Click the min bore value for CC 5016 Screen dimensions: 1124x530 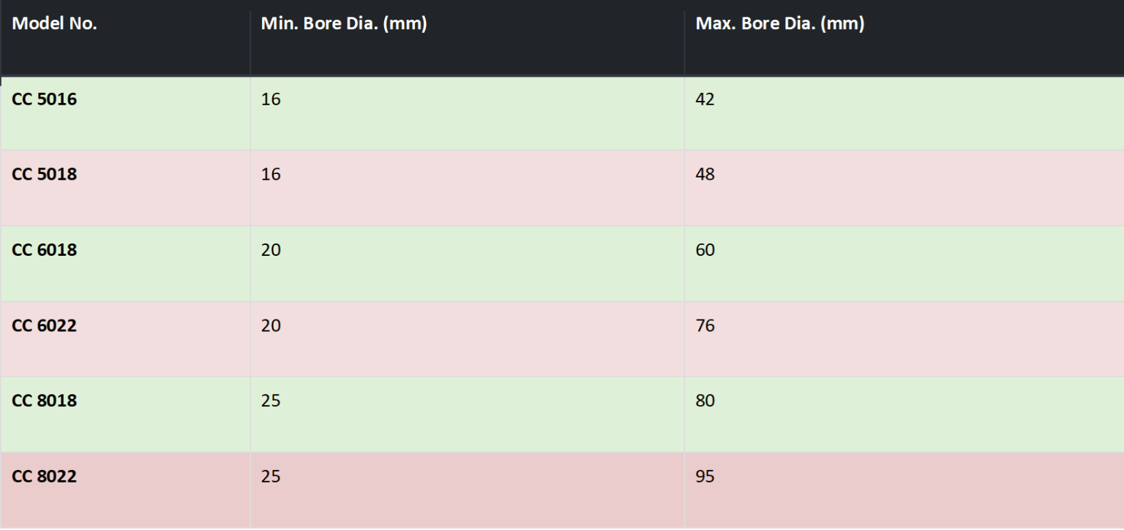(x=271, y=99)
